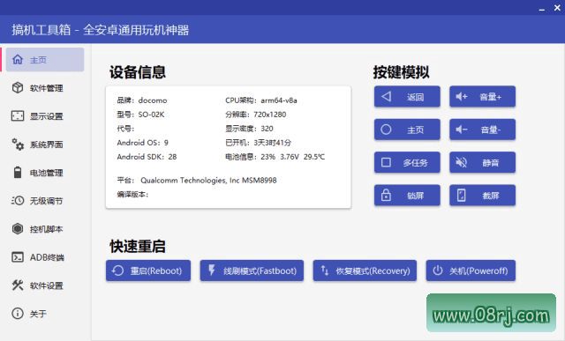565x341 pixels.
Task: Select the 型号: SO-02K model text
Action: click(x=140, y=115)
